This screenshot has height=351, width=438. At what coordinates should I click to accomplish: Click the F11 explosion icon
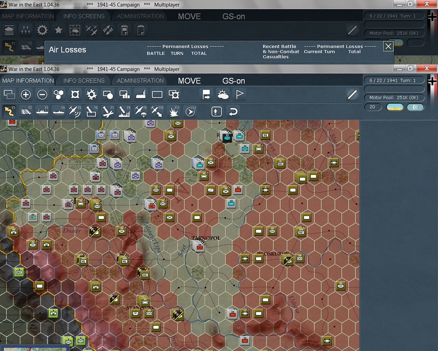(174, 111)
